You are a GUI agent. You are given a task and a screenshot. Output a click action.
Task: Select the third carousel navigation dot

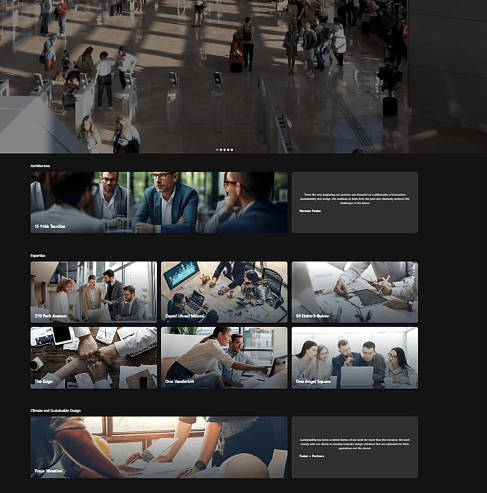coord(224,150)
